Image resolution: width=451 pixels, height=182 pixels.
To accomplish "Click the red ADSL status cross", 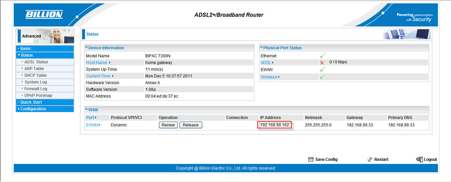I will point(322,63).
